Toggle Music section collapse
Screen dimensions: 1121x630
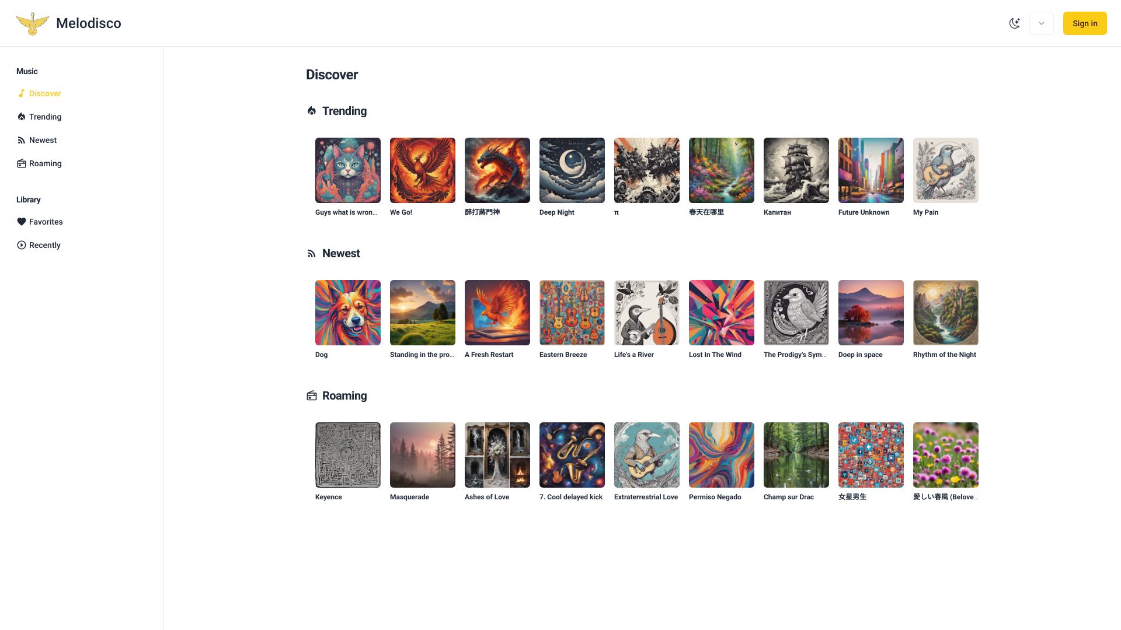(x=27, y=71)
